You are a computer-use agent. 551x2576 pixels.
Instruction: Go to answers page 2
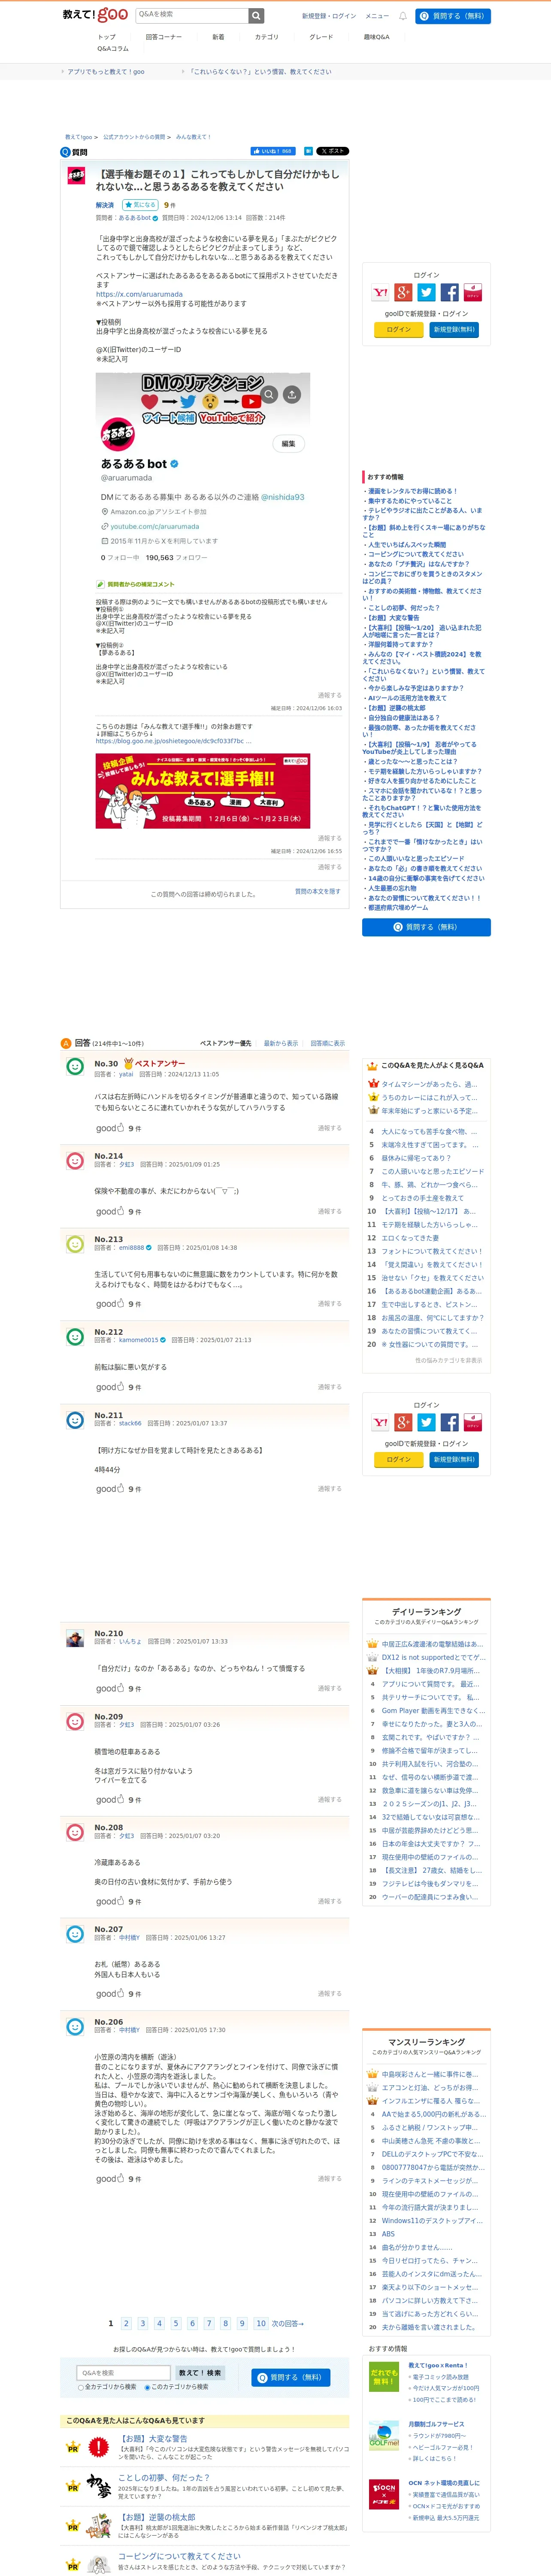pyautogui.click(x=126, y=2324)
